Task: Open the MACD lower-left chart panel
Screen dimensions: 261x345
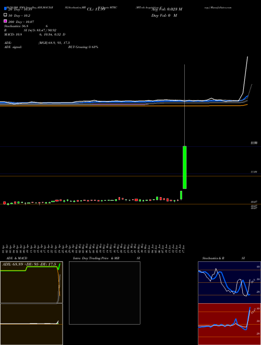Action: click(x=31, y=324)
